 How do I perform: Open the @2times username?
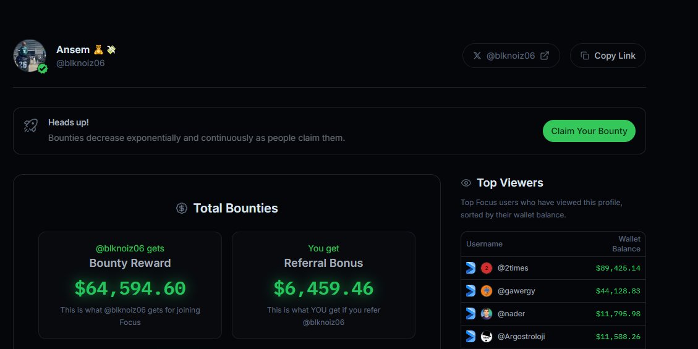[513, 268]
